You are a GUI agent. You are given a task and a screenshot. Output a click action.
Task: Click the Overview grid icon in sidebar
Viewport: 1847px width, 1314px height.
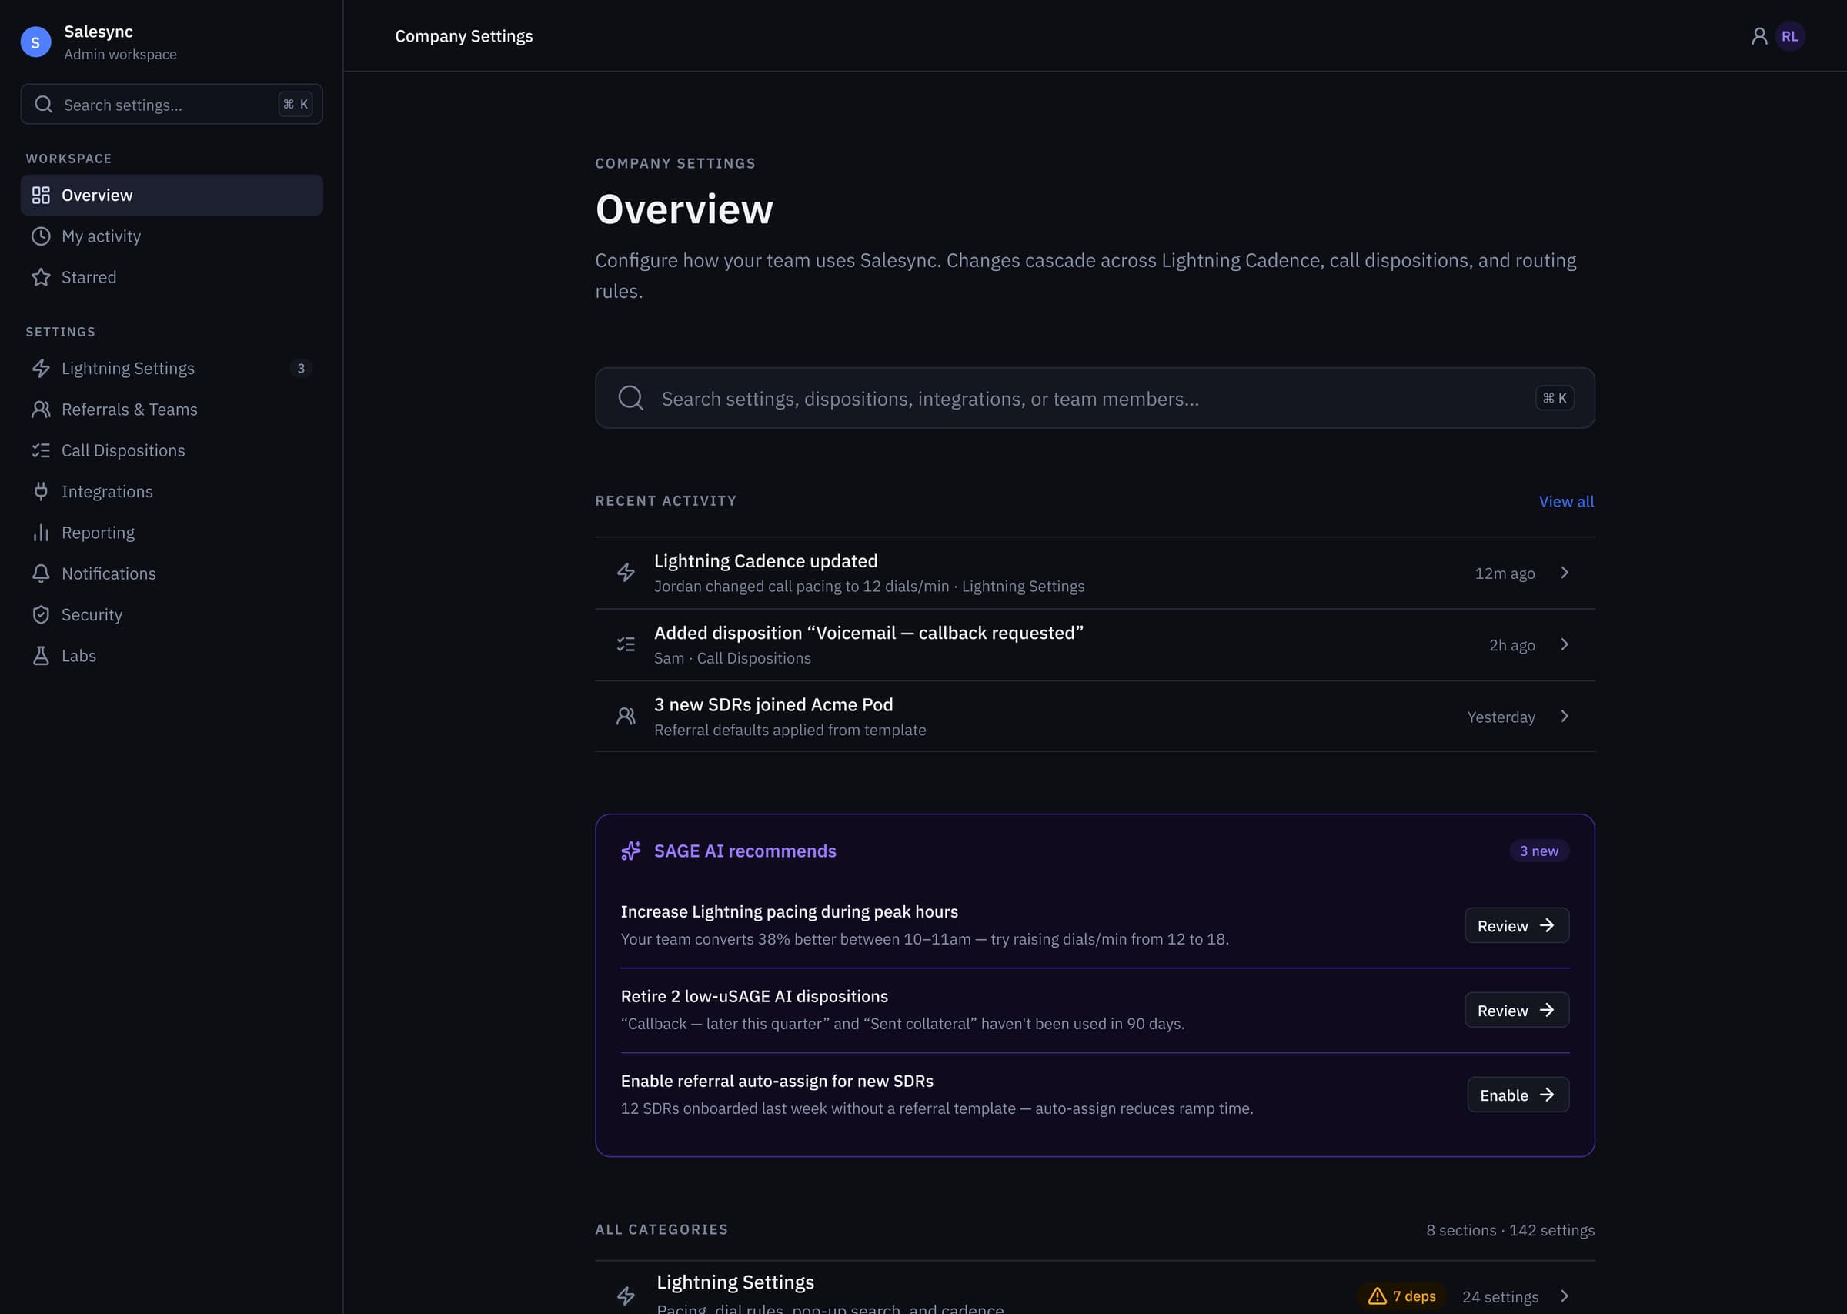pos(41,195)
